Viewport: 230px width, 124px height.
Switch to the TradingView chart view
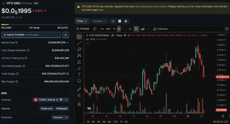(x=120, y=21)
